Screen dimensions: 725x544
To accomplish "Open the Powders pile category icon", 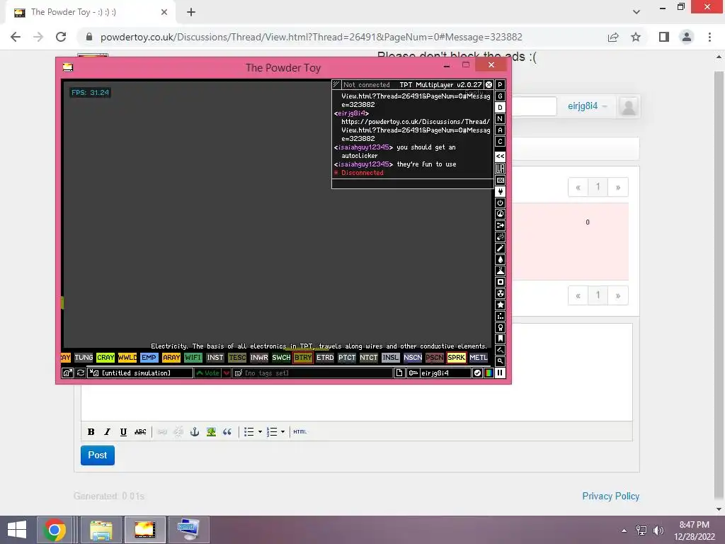I will (500, 271).
